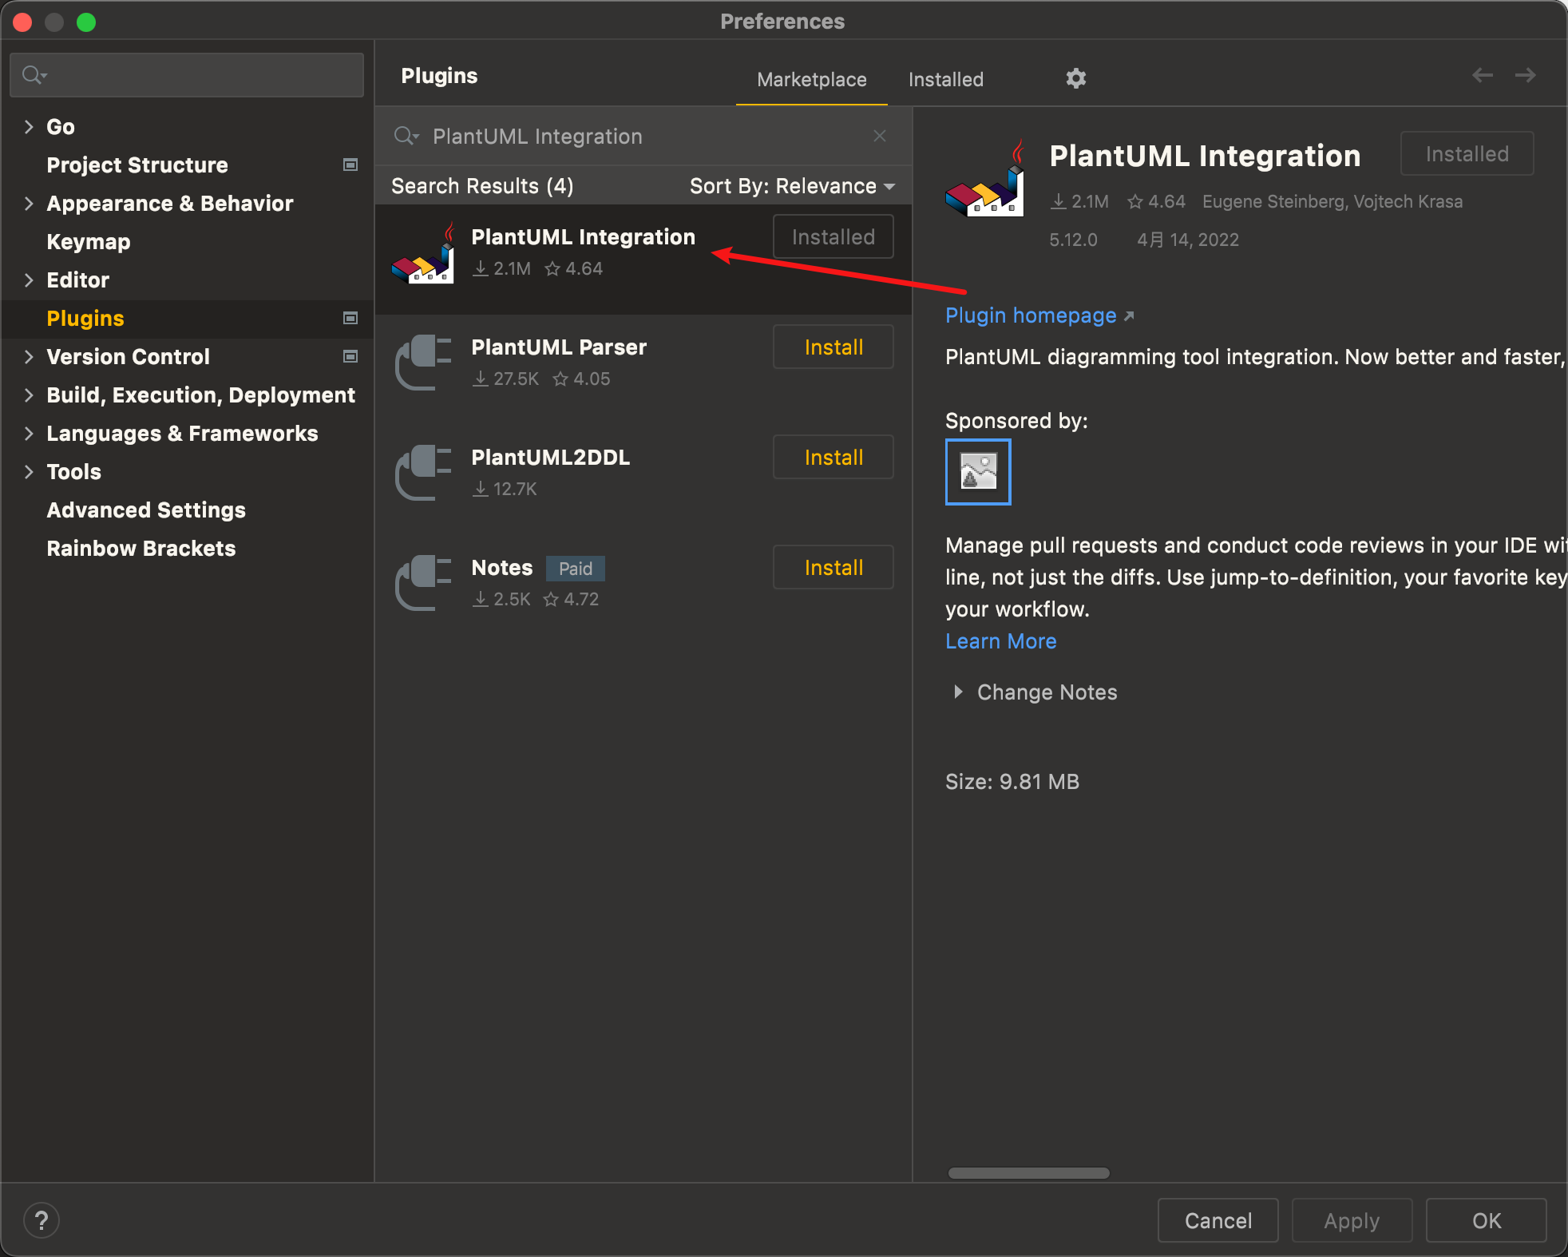Select the Marketplace tab
1568x1257 pixels.
pos(811,79)
